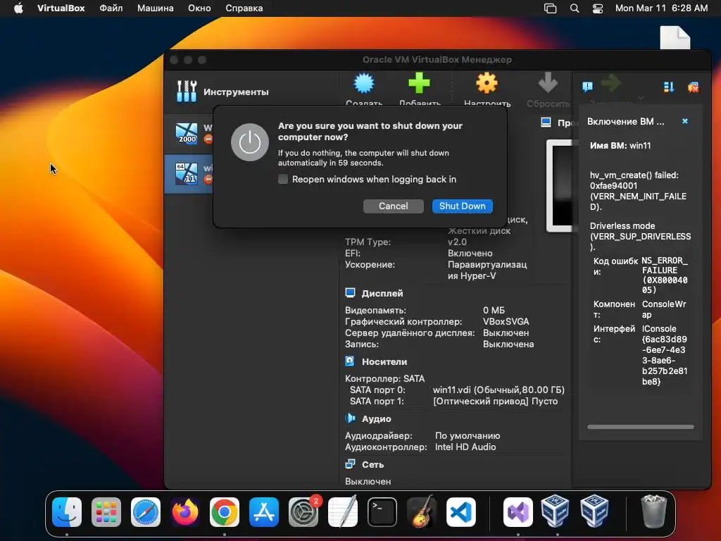Click VirtualBox Dock icon beside Visual Studio

555,511
